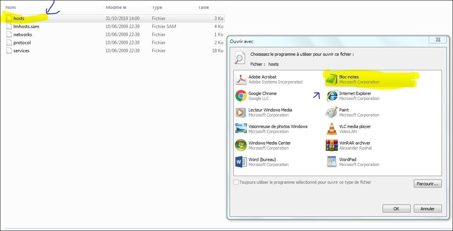Select the lmhosts.sam file name
Image resolution: width=453 pixels, height=231 pixels.
pos(26,26)
